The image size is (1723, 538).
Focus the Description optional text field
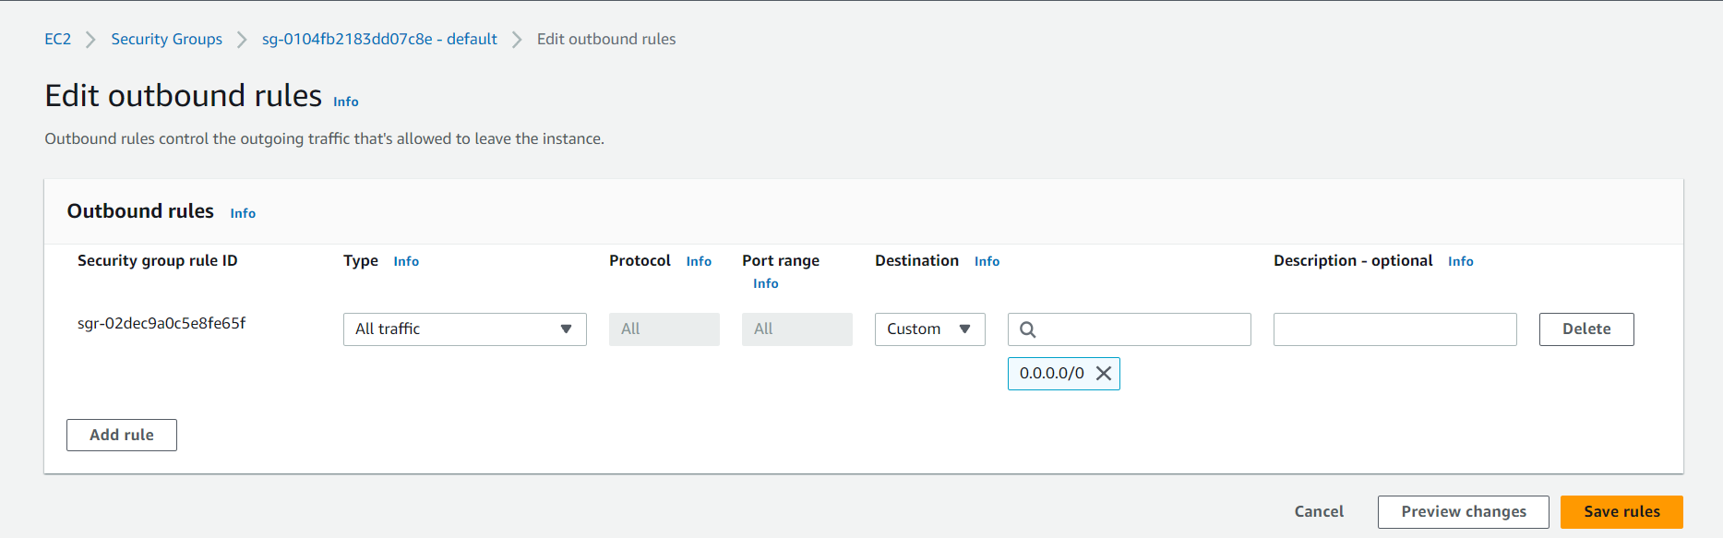tap(1394, 329)
